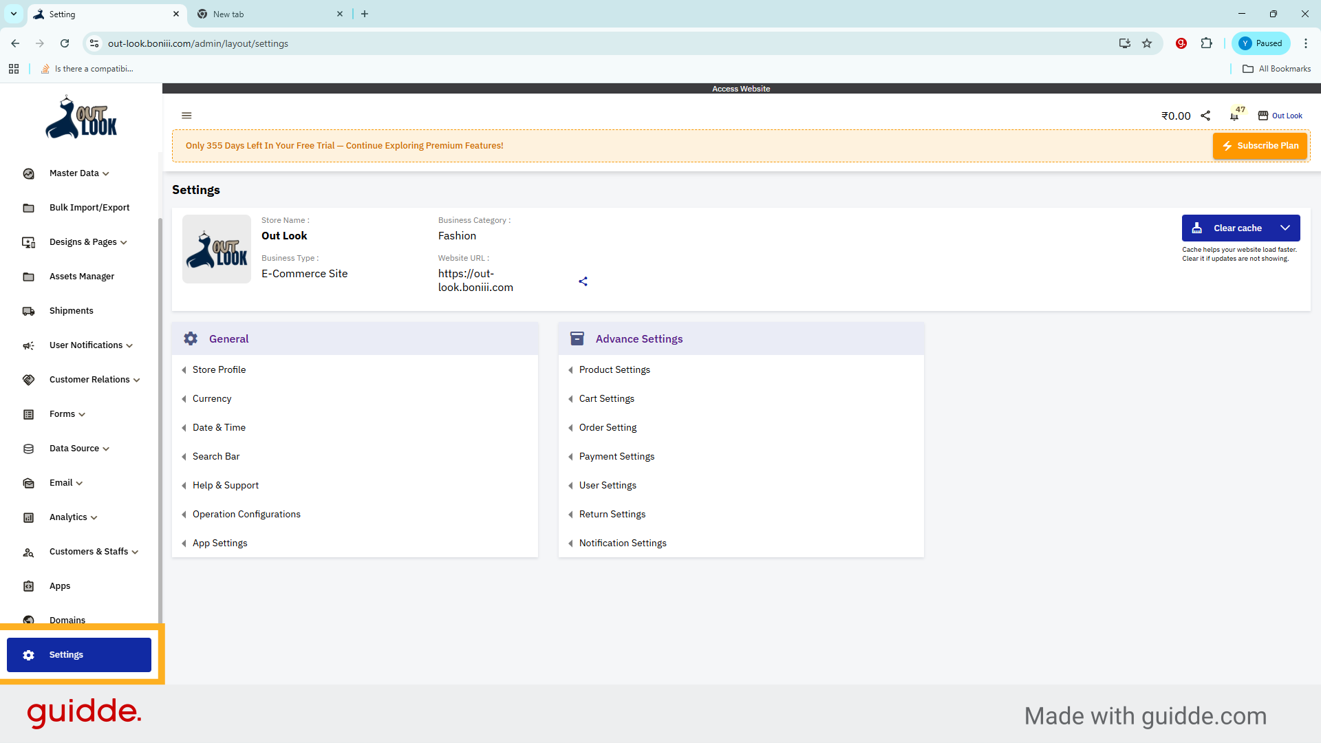
Task: Select the Assets Manager sidebar icon
Action: pyautogui.click(x=28, y=276)
